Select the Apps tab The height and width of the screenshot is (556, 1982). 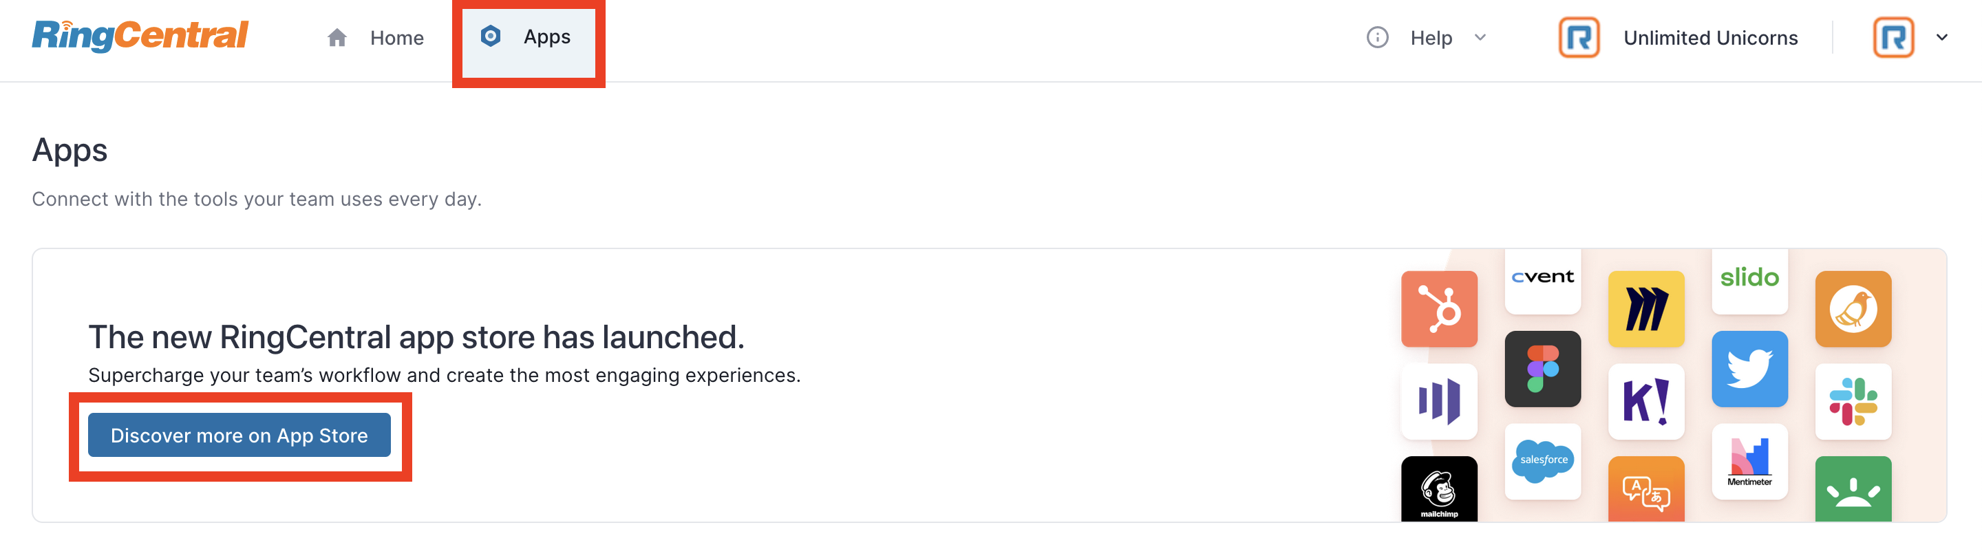tap(527, 37)
